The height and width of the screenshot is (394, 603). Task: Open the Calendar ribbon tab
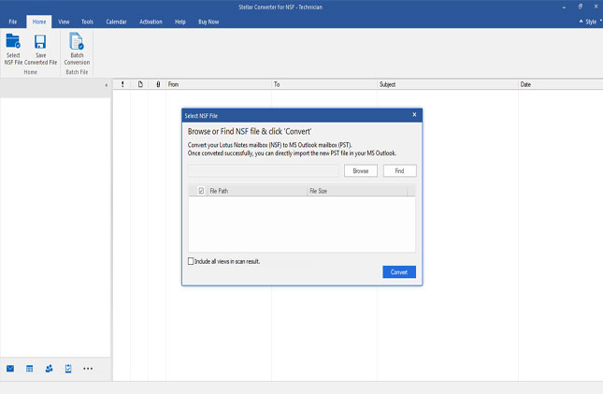(116, 22)
